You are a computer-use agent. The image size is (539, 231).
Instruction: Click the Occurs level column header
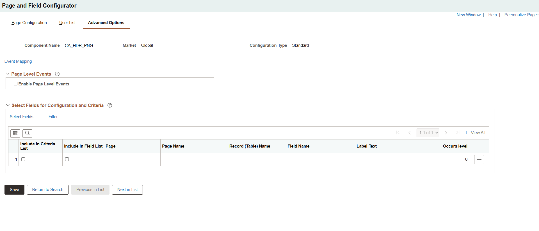coord(455,146)
